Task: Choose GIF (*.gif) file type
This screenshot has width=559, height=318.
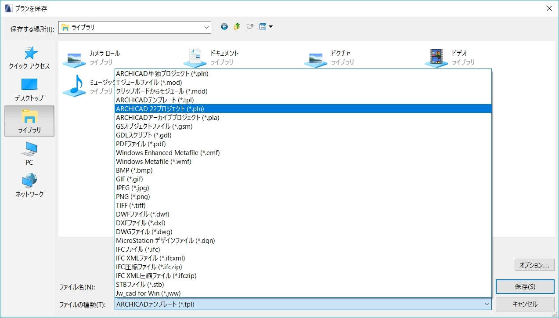Action: (303, 179)
